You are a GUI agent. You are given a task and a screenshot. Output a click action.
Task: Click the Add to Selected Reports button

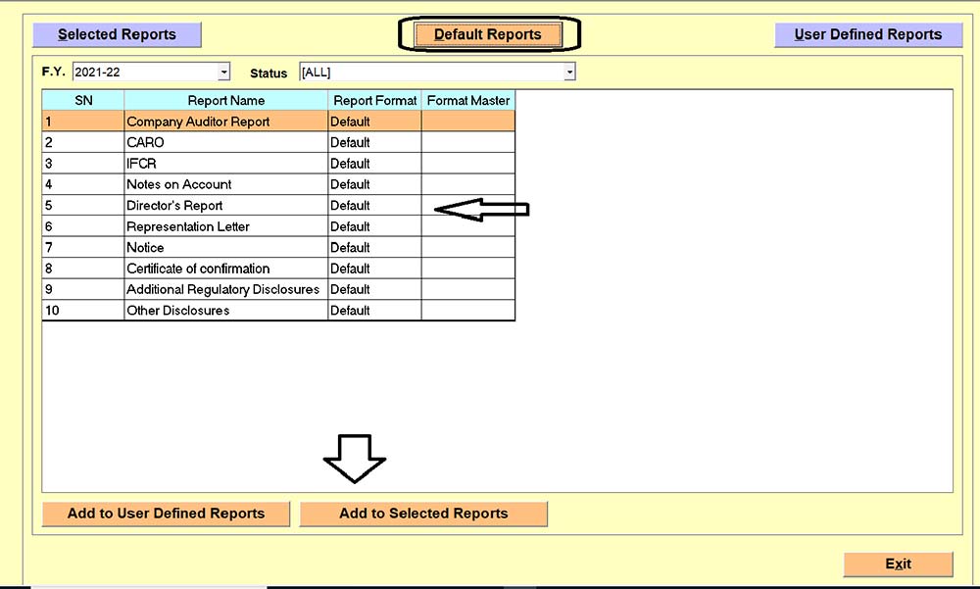[x=423, y=514]
